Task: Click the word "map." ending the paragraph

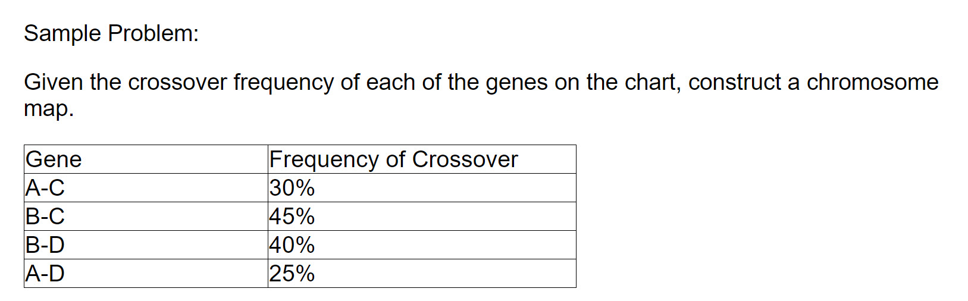Action: click(49, 108)
